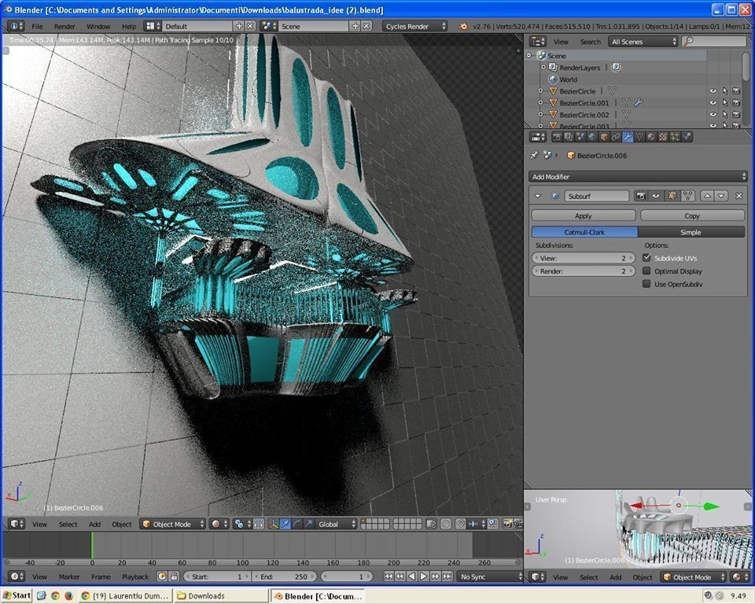
Task: Click the timeline End frame field
Action: coord(285,576)
